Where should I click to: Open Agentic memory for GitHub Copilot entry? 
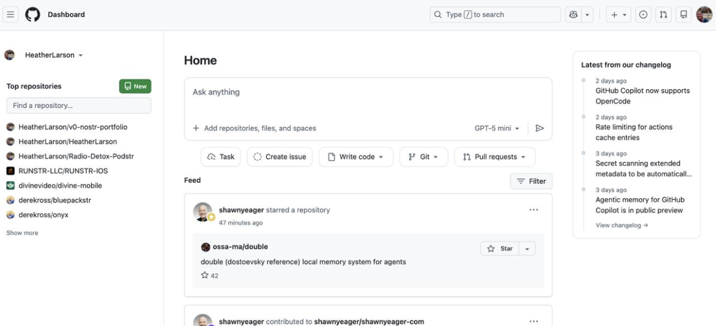640,205
